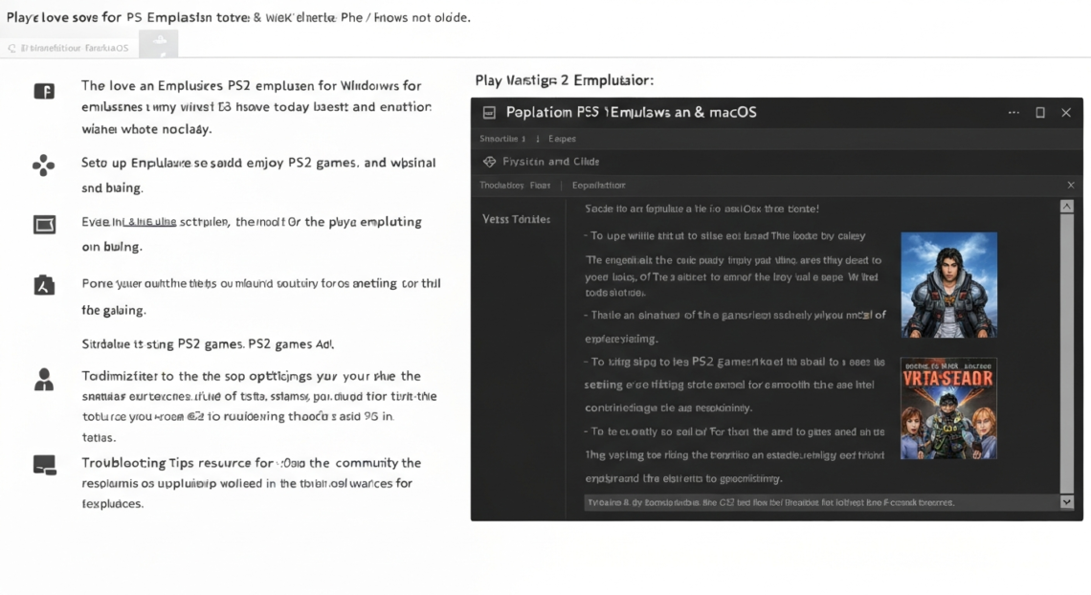Image resolution: width=1091 pixels, height=595 pixels.
Task: Select Vetss Tonites in the sidebar
Action: [x=516, y=220]
